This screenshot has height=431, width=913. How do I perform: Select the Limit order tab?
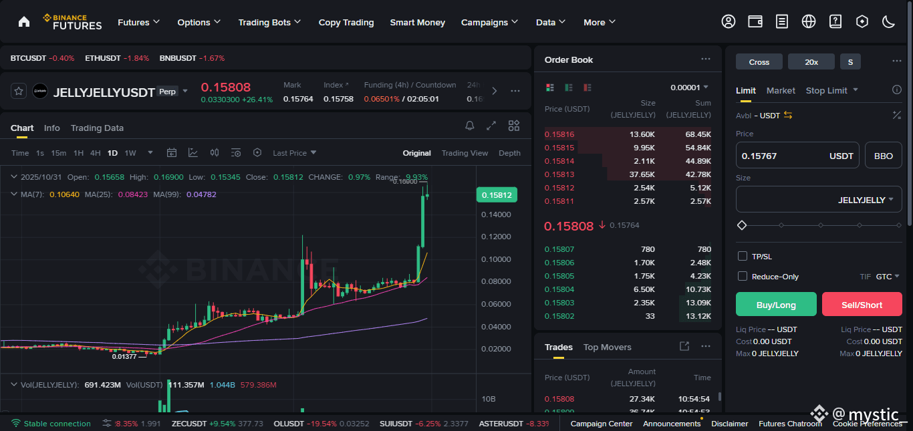pos(746,90)
